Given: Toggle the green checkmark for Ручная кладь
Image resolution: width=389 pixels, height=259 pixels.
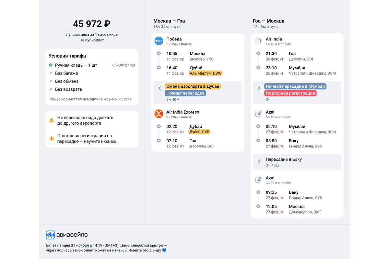Looking at the screenshot, I should 51,65.
